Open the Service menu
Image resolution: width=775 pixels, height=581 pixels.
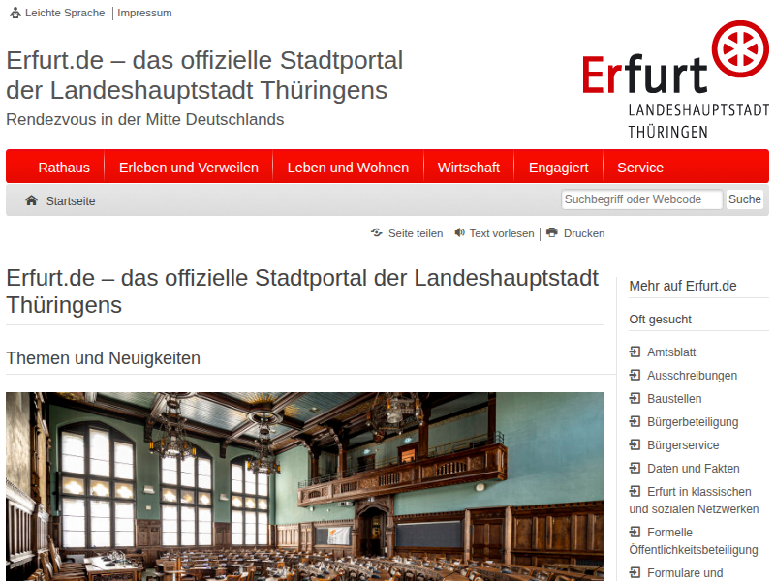click(640, 168)
